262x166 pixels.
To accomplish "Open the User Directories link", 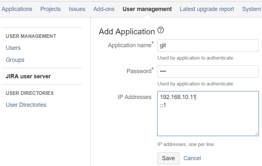I will click(26, 105).
